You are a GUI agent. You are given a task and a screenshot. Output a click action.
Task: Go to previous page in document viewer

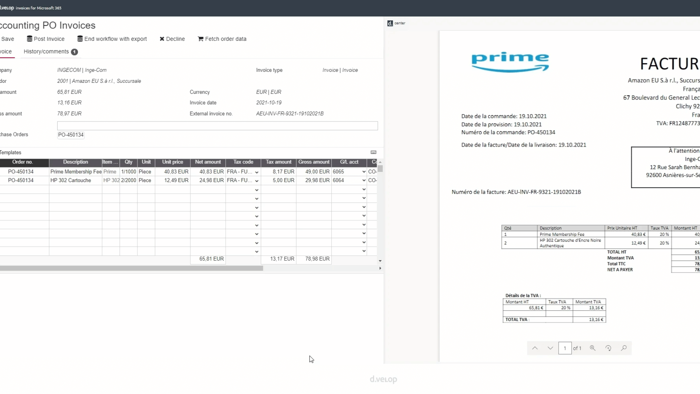tap(535, 348)
